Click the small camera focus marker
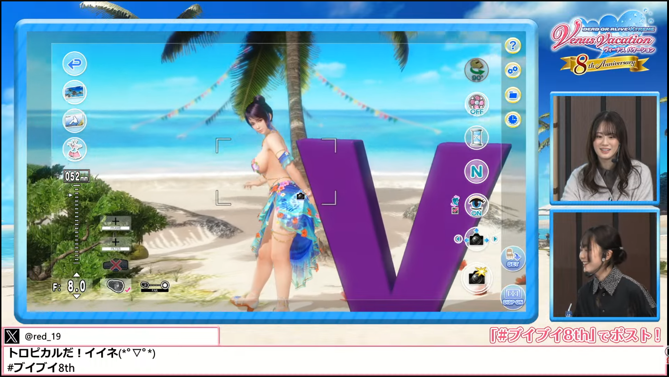Screen dimensions: 669x377 click(x=301, y=196)
